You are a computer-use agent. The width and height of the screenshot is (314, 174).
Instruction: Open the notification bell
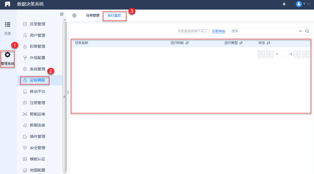(284, 4)
